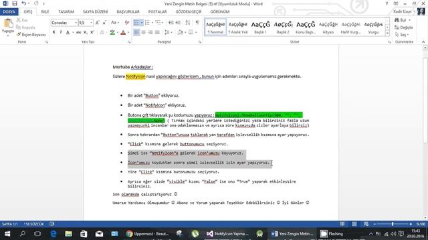Open the Yazı Tipi dialog launcher
The image size is (428, 240).
[129, 42]
